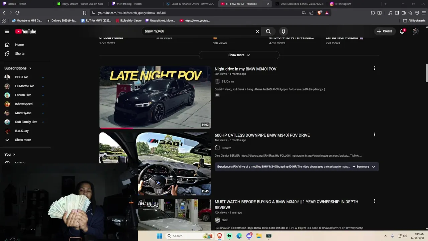Go back in browser history
Viewport: 428px width, 241px height.
(x=4, y=13)
